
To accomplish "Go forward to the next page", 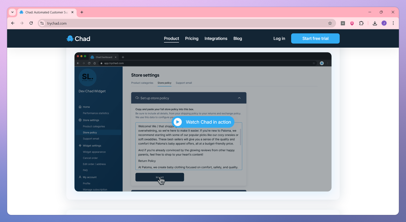I will [x=22, y=23].
